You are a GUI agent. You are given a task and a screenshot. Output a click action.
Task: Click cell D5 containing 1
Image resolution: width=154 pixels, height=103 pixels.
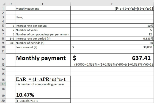point(10,26)
